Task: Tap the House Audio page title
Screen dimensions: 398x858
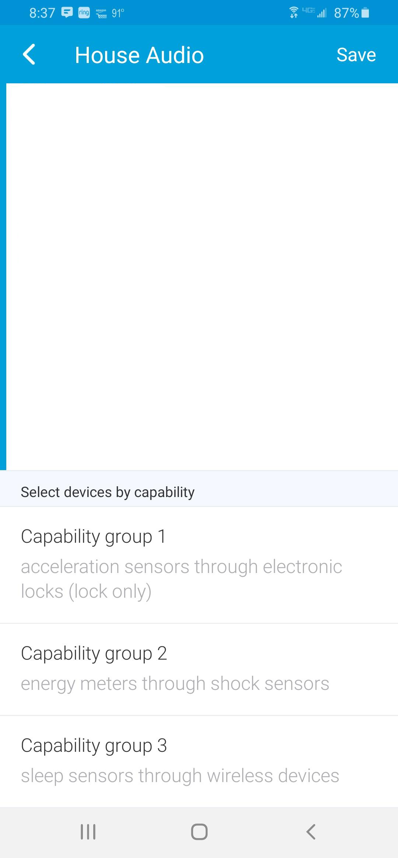Action: click(x=139, y=55)
